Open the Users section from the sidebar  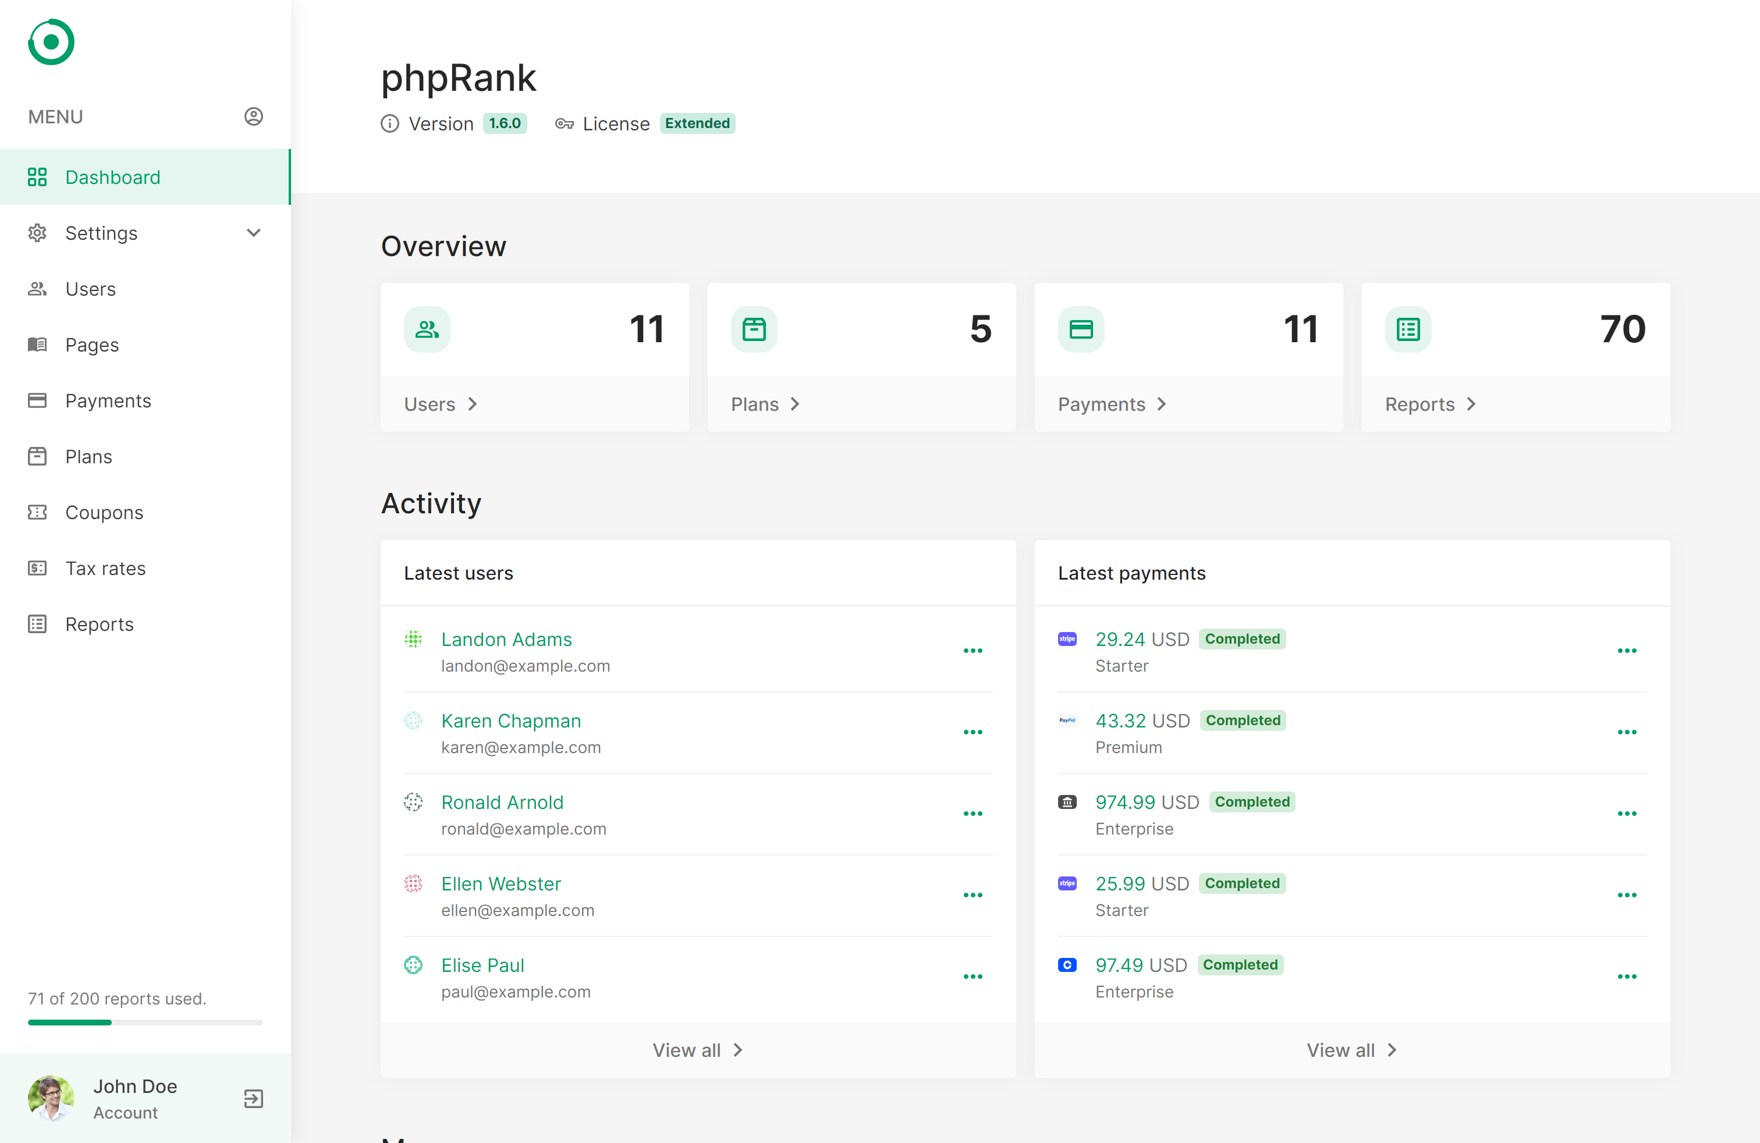90,288
